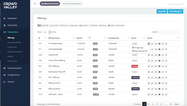This screenshot has width=187, height=106.
Task: Click the pencil icon for 101 Knightsbridge
Action: (163, 44)
